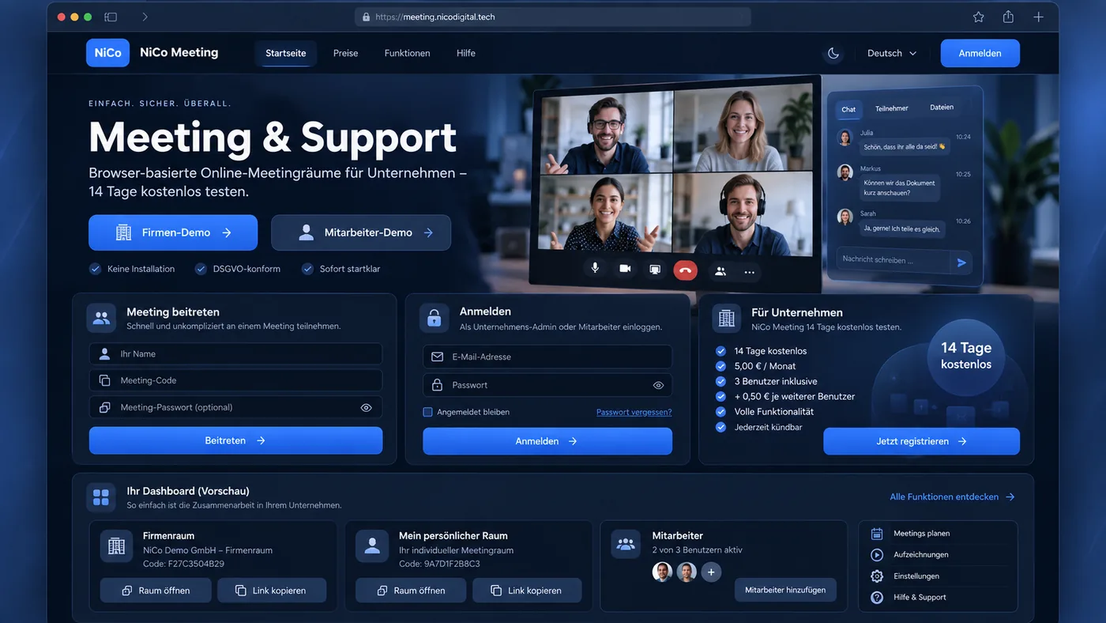Copy Firmenraum link
The width and height of the screenshot is (1106, 623).
pos(272,591)
